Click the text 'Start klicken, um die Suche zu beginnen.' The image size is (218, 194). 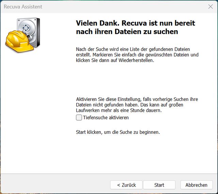tap(118, 132)
